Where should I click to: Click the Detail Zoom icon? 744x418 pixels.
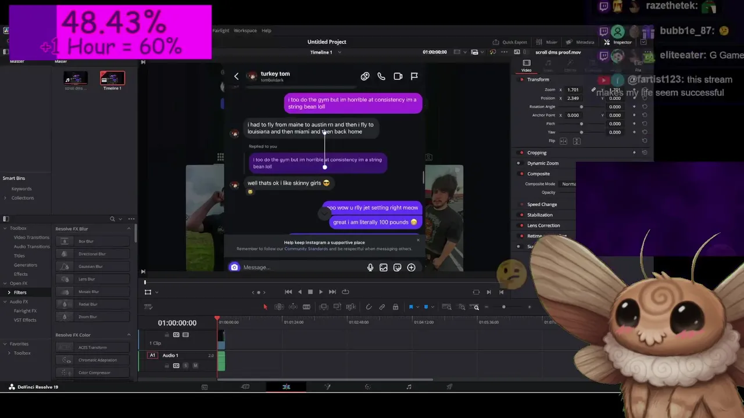click(462, 307)
